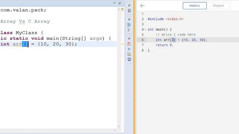The height and width of the screenshot is (134, 239).
Task: Click 'main()' on line 4 of C code
Action: (x=162, y=29)
